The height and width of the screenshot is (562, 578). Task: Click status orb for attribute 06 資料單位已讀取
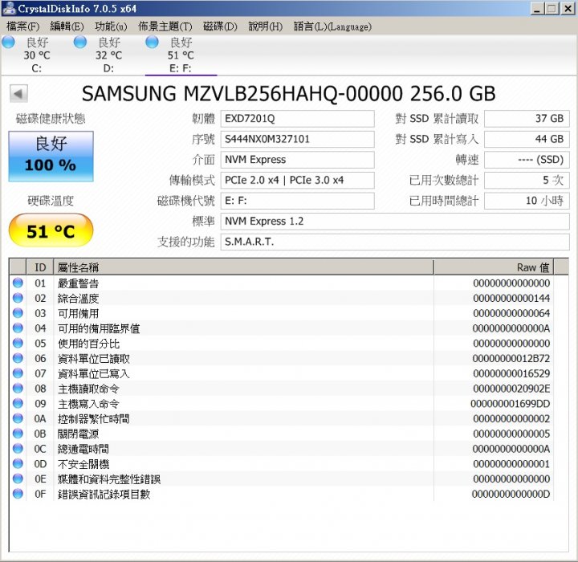(18, 358)
